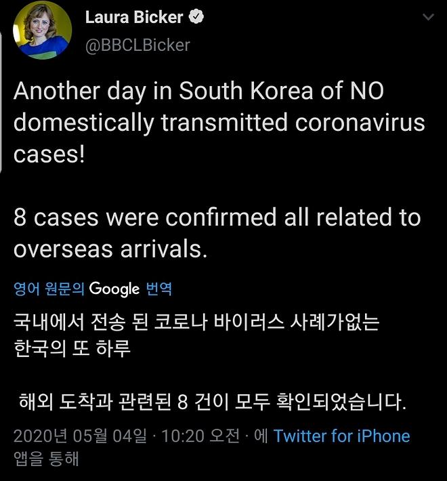Click the '번역' translation link
Viewport: 447px width, 481px height.
pyautogui.click(x=159, y=289)
